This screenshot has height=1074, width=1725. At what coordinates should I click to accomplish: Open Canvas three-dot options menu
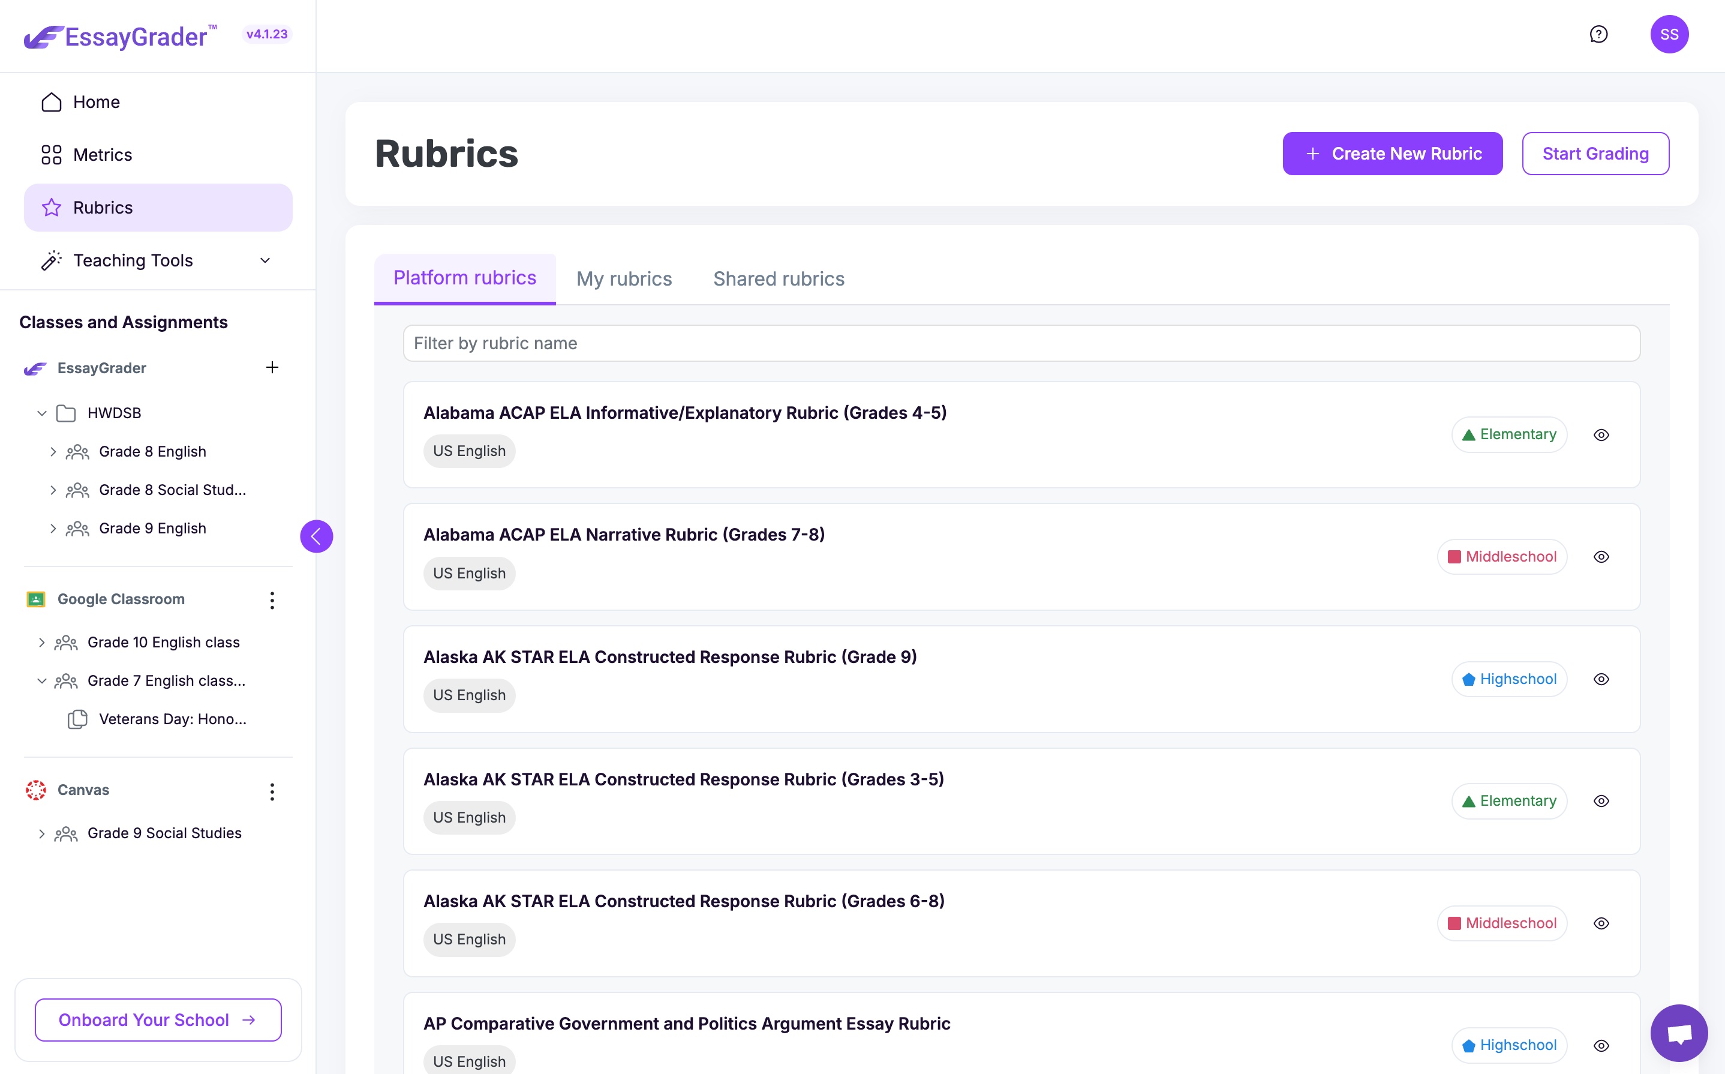pyautogui.click(x=272, y=791)
